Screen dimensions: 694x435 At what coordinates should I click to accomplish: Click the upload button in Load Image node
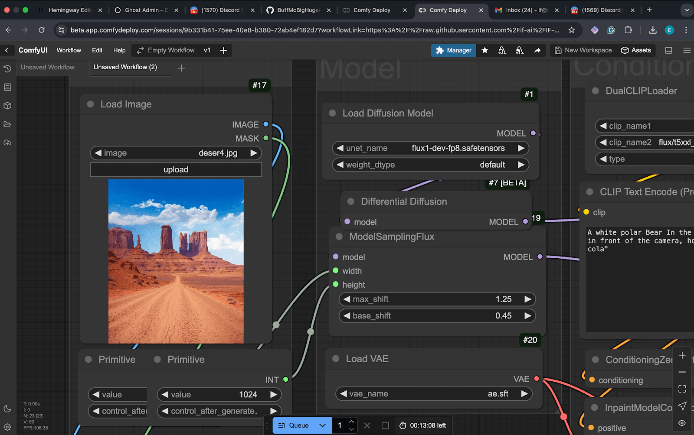pyautogui.click(x=176, y=169)
